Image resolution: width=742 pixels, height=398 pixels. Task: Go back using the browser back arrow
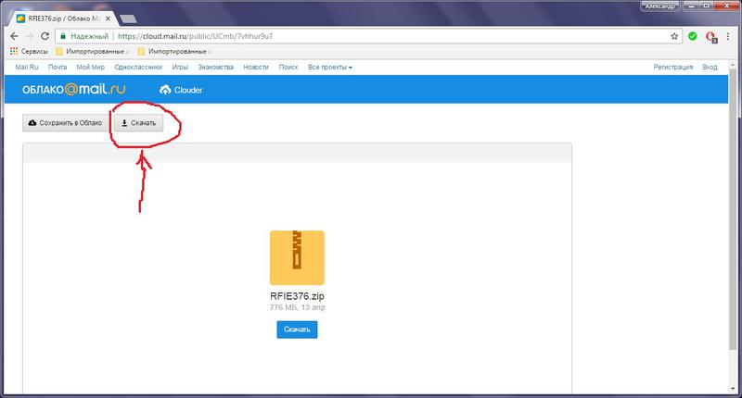(x=14, y=36)
